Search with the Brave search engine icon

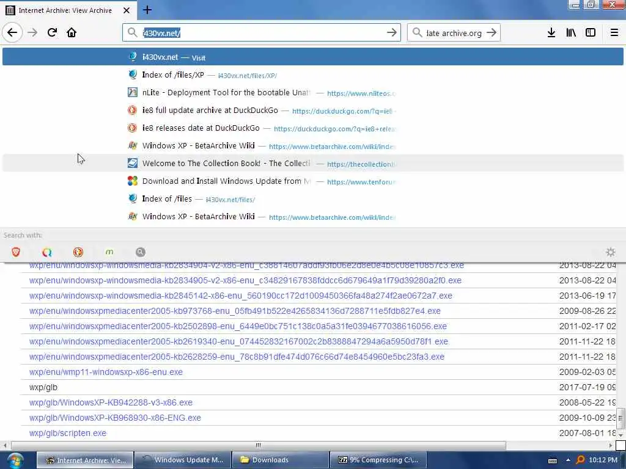[x=15, y=252]
